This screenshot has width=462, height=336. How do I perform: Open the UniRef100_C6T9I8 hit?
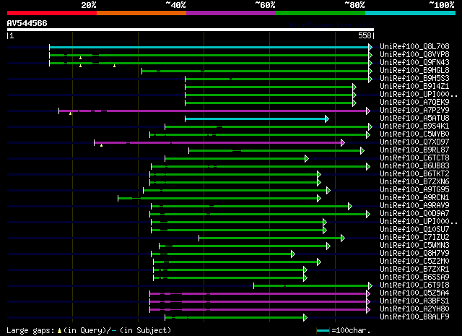414,285
